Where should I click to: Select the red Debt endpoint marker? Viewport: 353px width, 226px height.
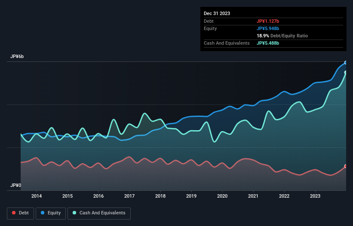click(x=346, y=166)
